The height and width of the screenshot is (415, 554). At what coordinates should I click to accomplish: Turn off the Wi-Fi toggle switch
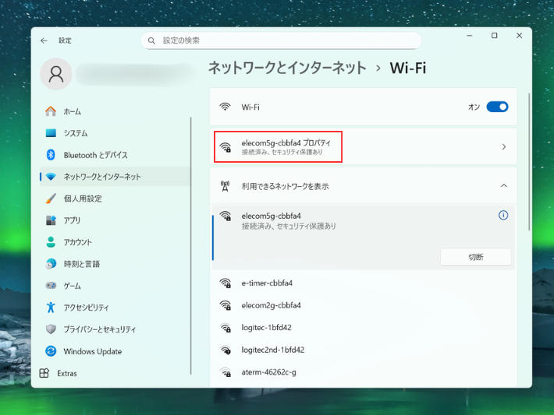click(x=497, y=107)
